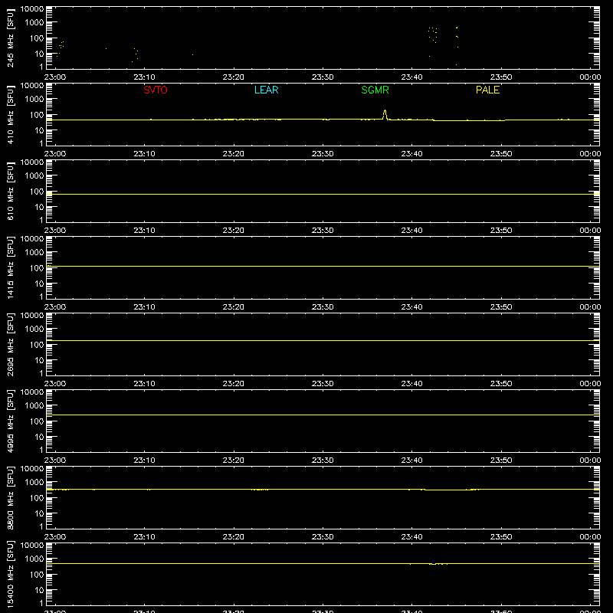
Task: Click the flat 610 MHz flux trace line
Action: click(x=323, y=194)
